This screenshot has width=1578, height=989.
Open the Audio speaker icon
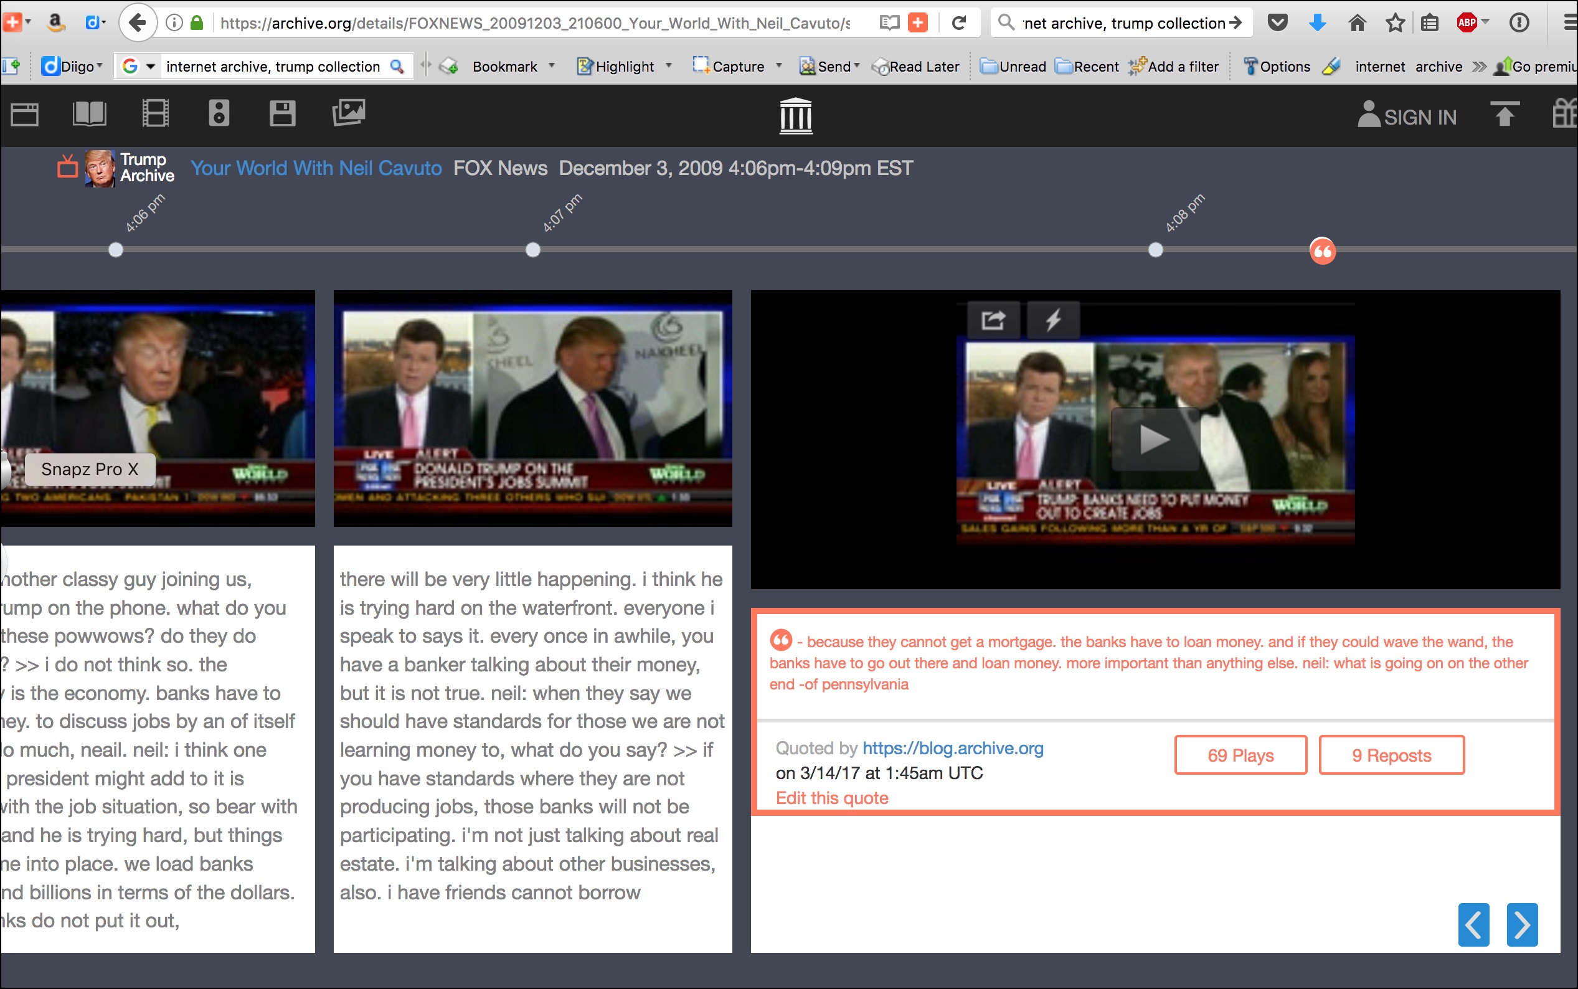coord(219,113)
